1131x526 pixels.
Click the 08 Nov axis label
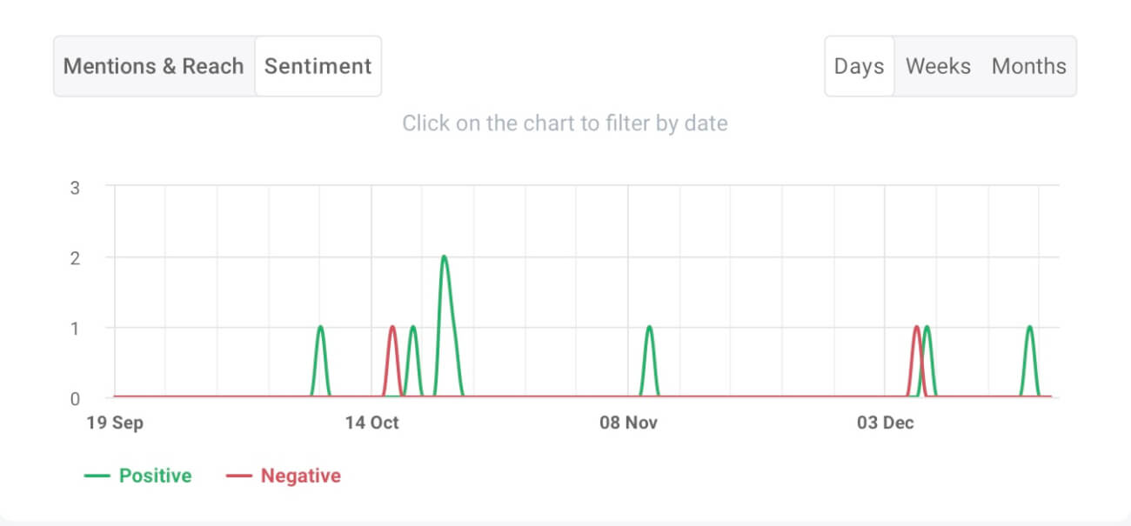(x=628, y=423)
